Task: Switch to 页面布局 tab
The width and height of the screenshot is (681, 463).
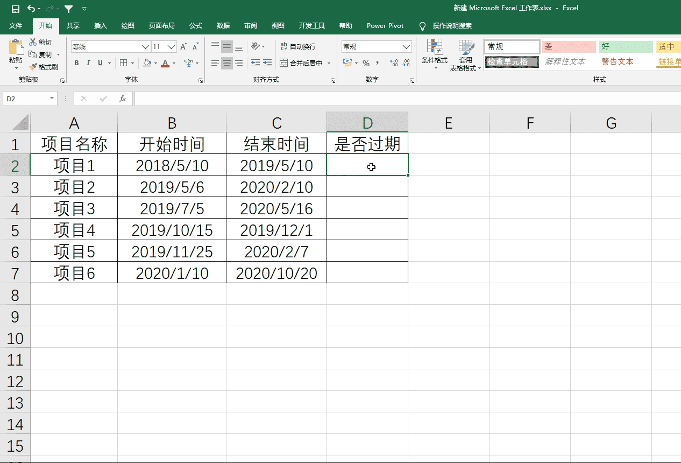Action: [x=161, y=26]
